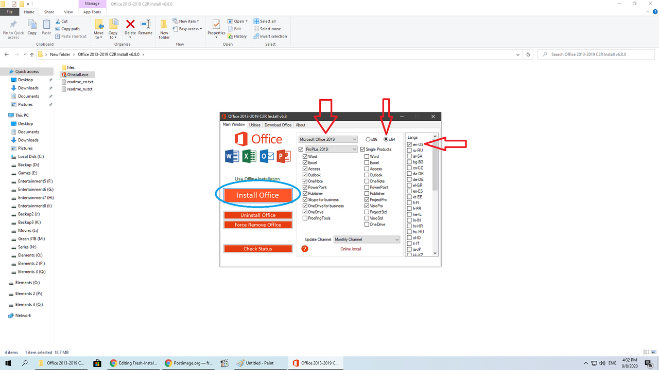659x370 pixels.
Task: Expand the Move to dropdown
Action: (98, 35)
